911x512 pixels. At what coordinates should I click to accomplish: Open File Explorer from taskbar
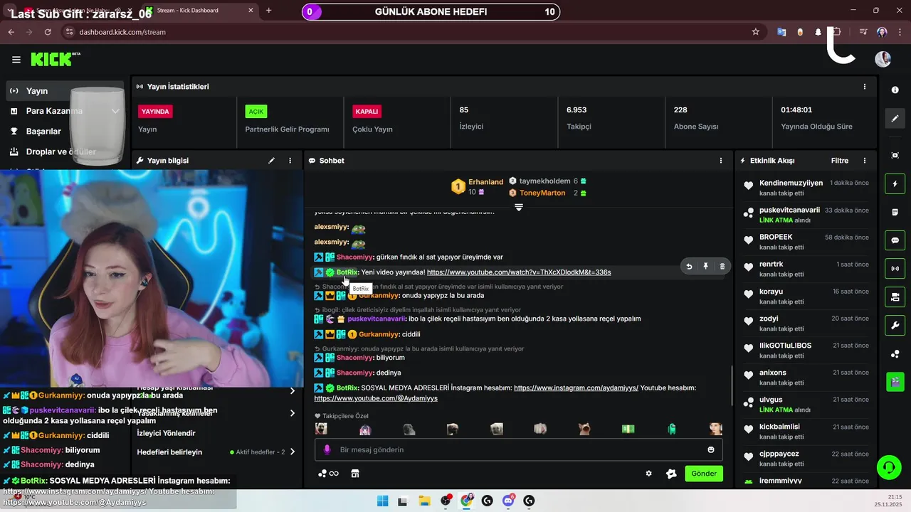click(424, 501)
